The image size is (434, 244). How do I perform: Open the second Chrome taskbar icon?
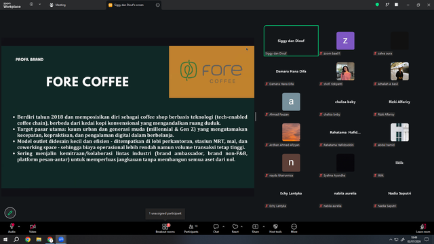pos(50,239)
